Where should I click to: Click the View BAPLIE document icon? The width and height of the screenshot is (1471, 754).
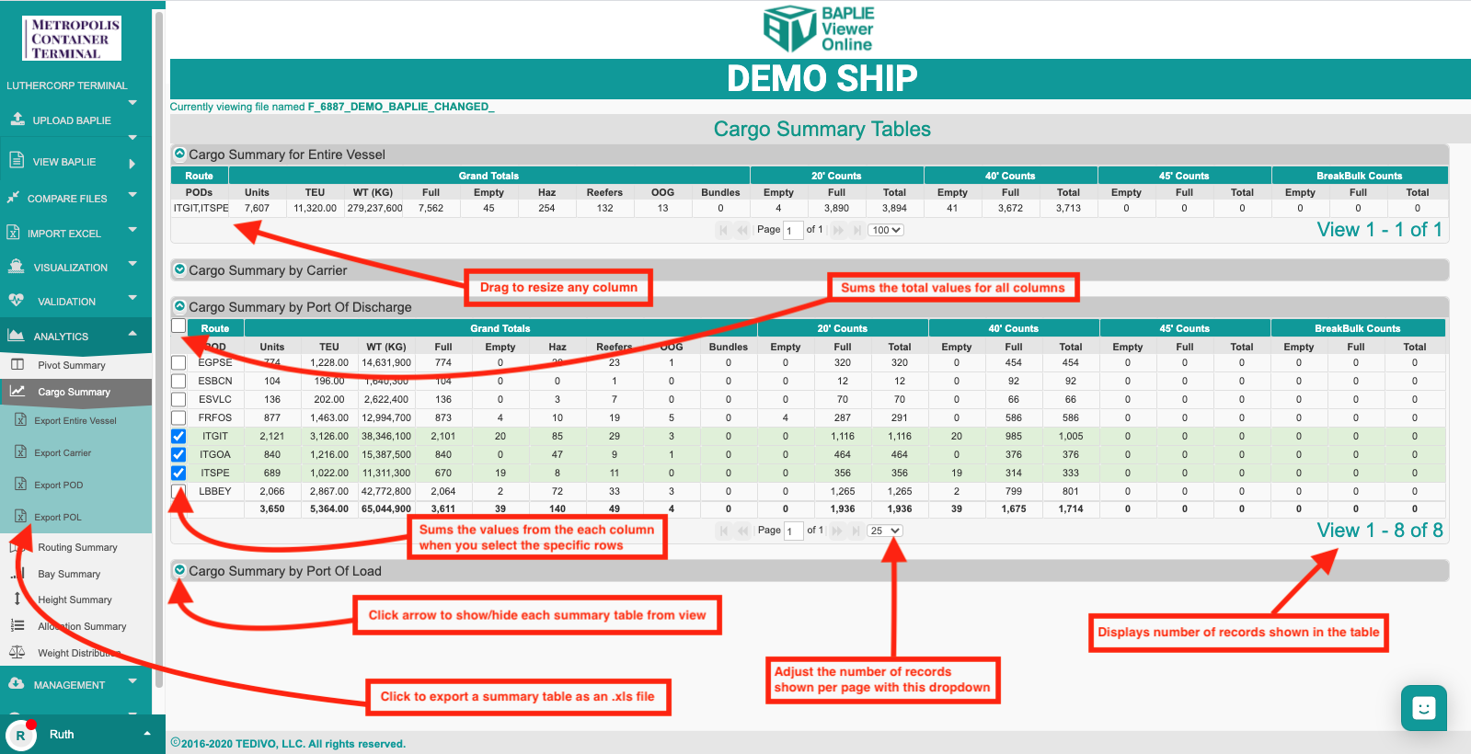click(17, 161)
